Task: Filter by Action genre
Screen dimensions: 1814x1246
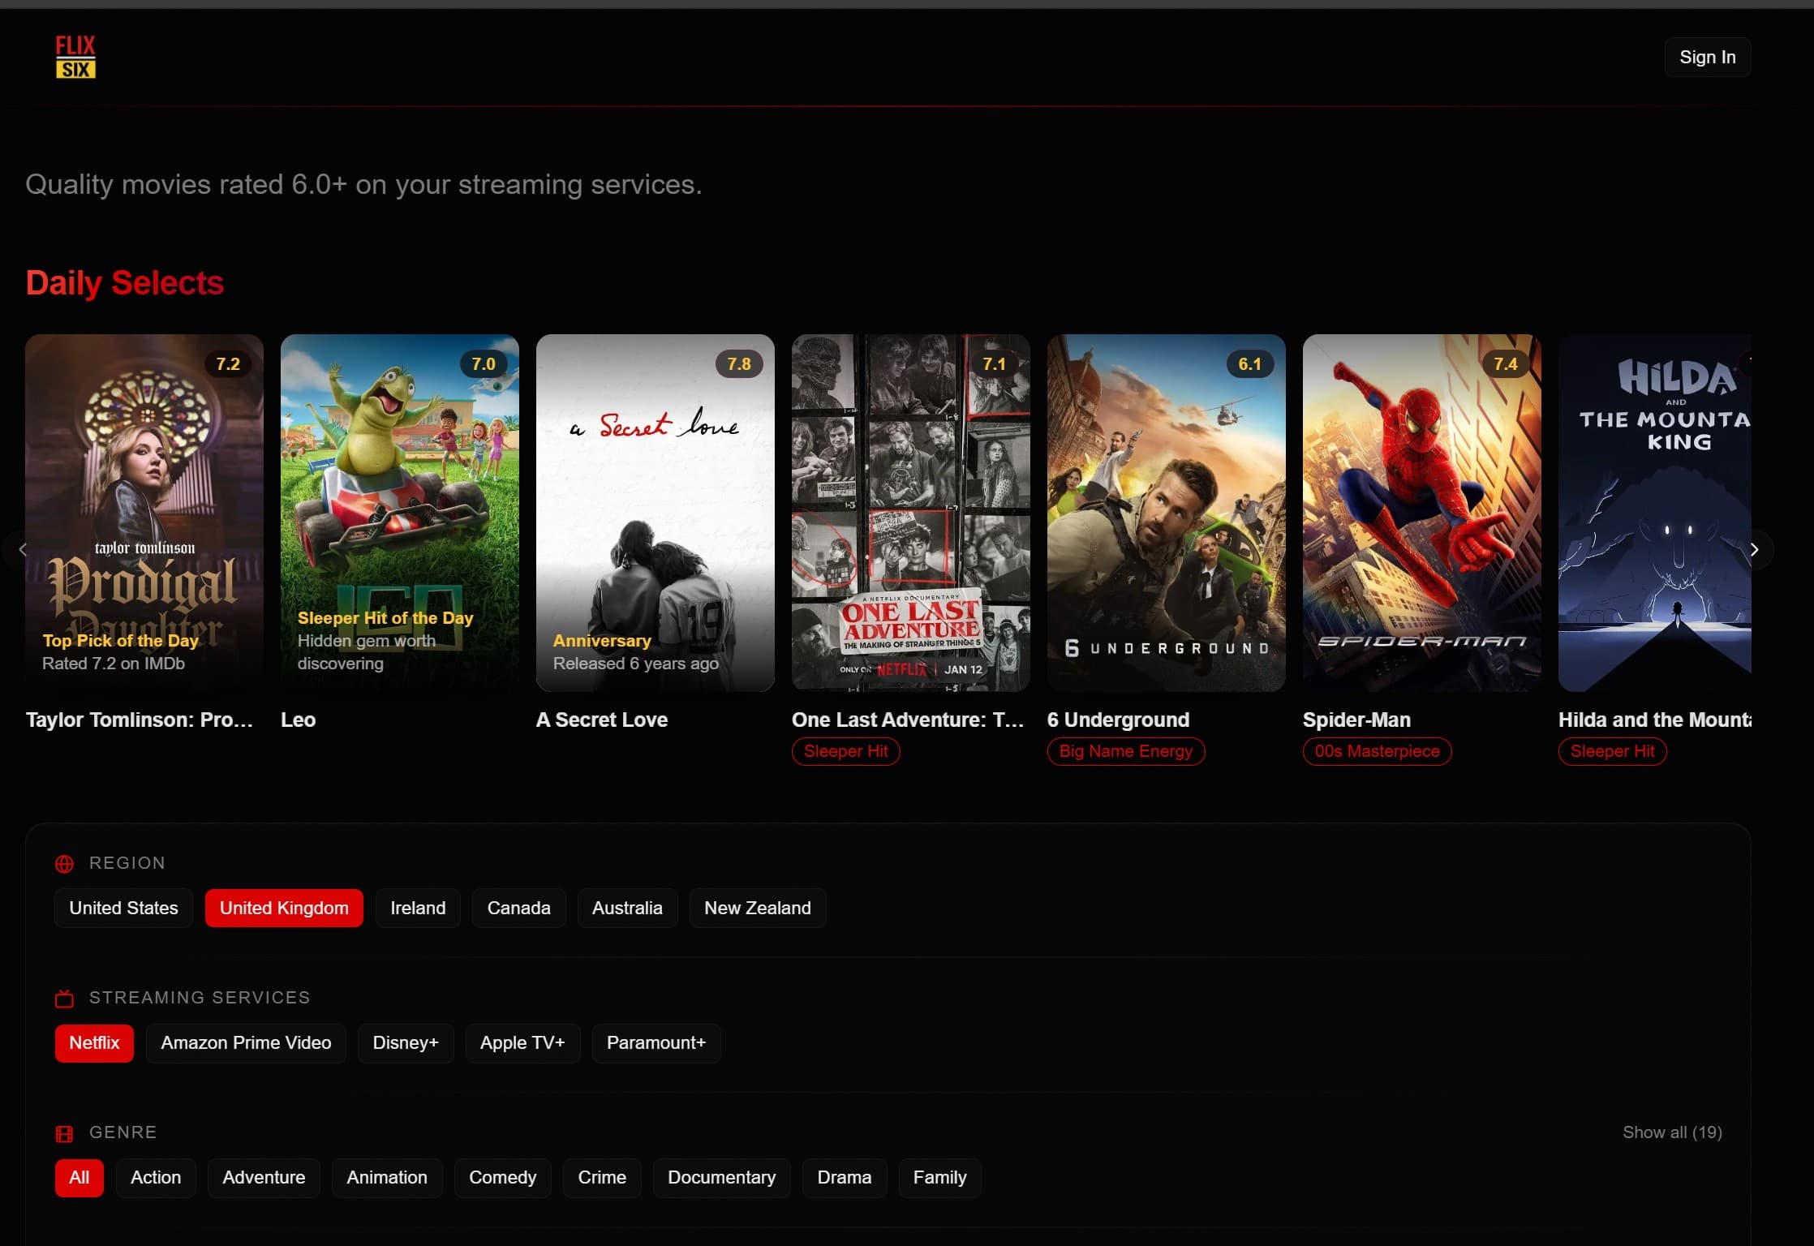Action: tap(156, 1177)
